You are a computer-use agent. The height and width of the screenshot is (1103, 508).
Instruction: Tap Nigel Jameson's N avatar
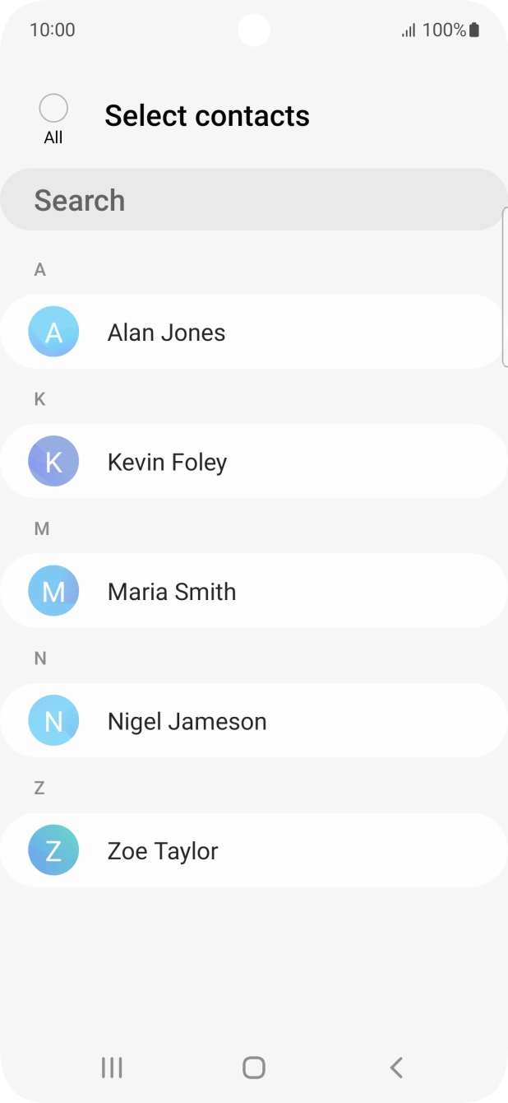(x=53, y=721)
